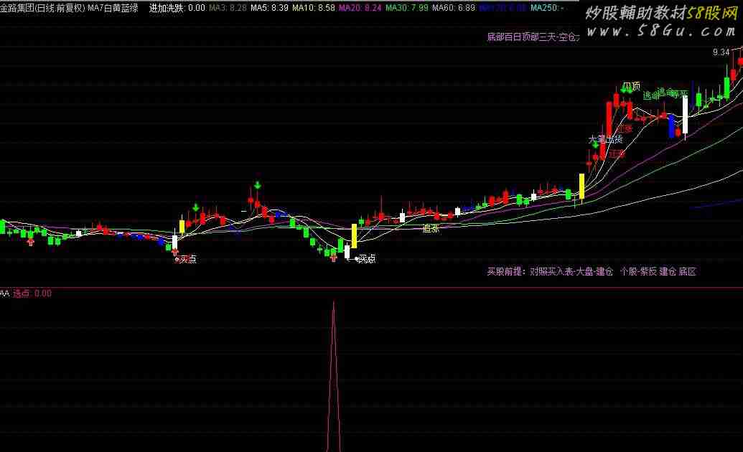Image resolution: width=743 pixels, height=452 pixels.
Task: Click the green down arrow under 大笔出货
Action: pyautogui.click(x=596, y=146)
